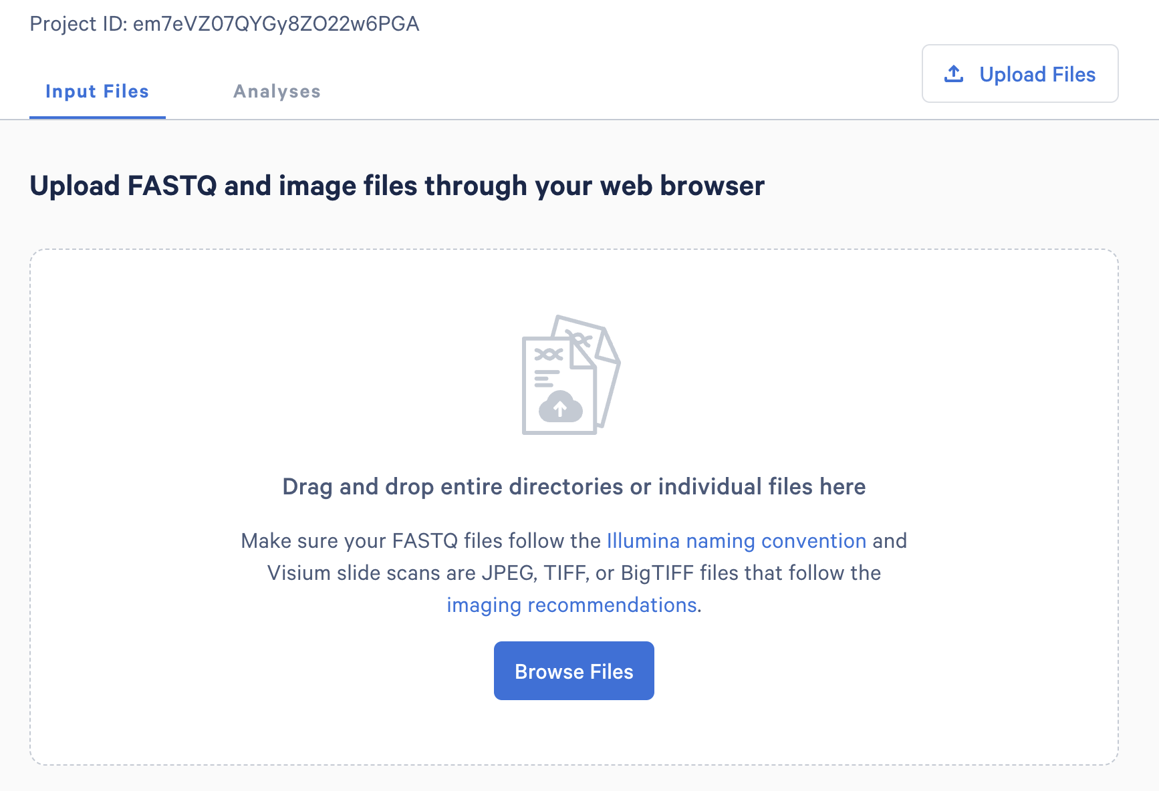Click the upload arrow icon beside Upload Files
The height and width of the screenshot is (791, 1159).
953,74
